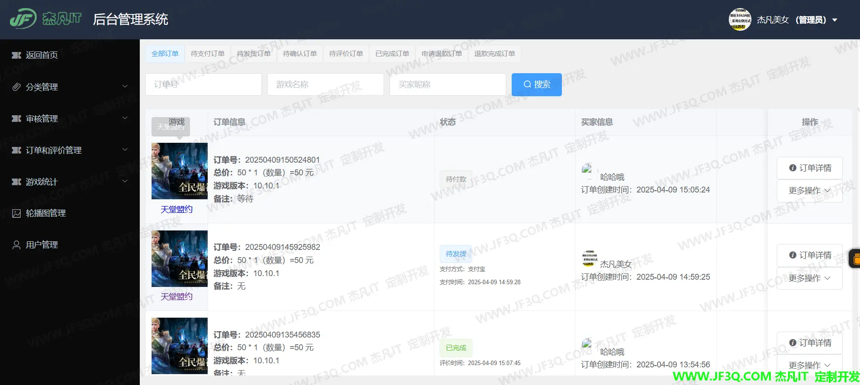Screen dimensions: 860x385
Task: Expand the 订单和评价管理 menu chevron
Action: click(125, 150)
